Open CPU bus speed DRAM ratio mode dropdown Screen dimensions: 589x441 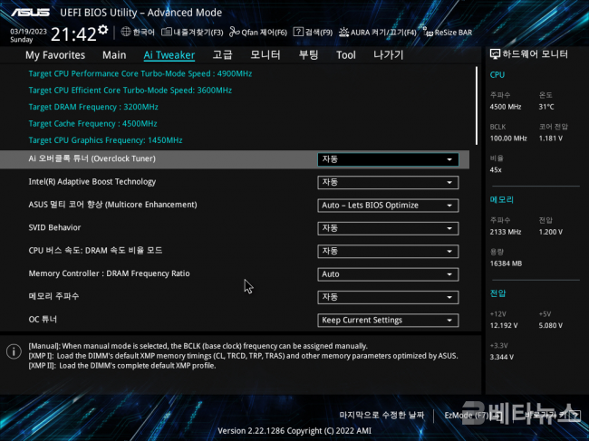coord(388,251)
